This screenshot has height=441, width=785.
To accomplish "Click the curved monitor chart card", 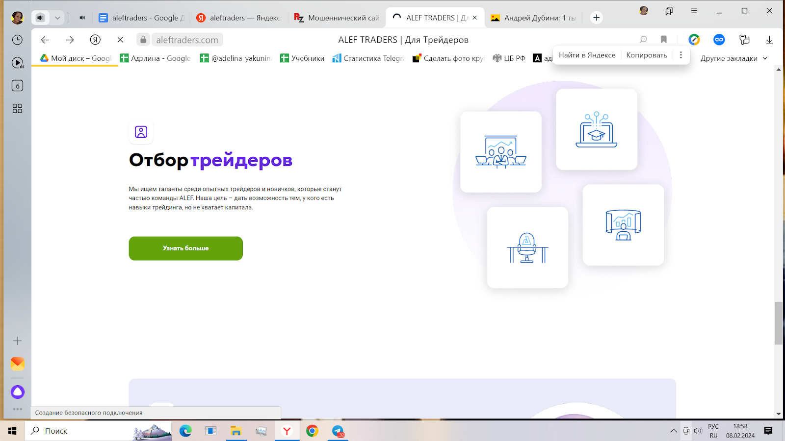I will tap(623, 225).
